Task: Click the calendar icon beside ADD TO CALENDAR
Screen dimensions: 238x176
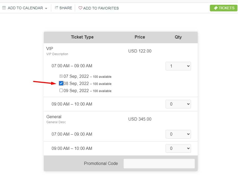Action: coord(4,8)
